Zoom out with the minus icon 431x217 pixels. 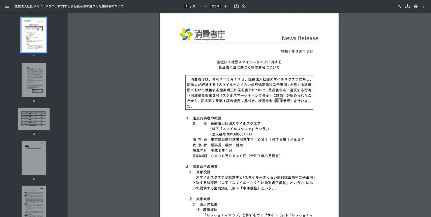[205, 6]
